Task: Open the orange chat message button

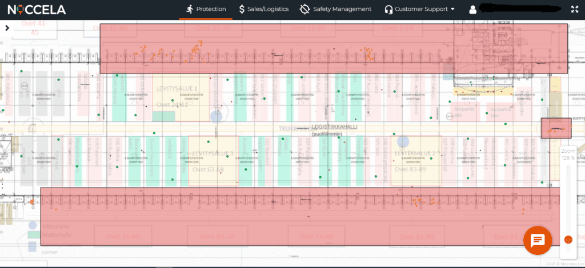Action: click(x=538, y=240)
